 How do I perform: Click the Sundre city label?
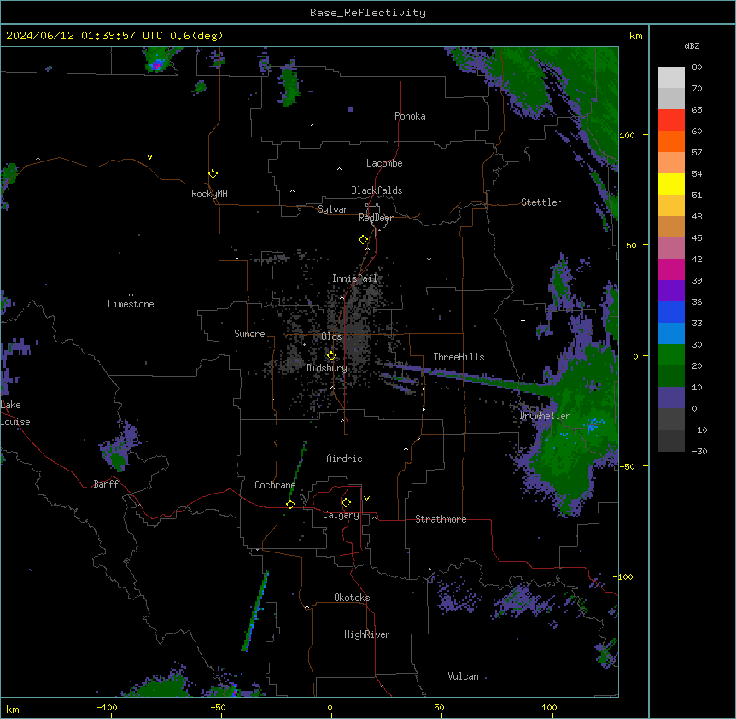coord(249,334)
